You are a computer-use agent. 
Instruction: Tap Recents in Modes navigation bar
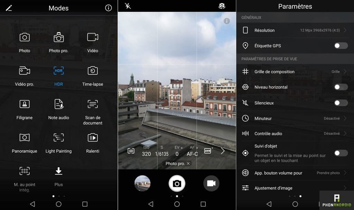[85, 204]
